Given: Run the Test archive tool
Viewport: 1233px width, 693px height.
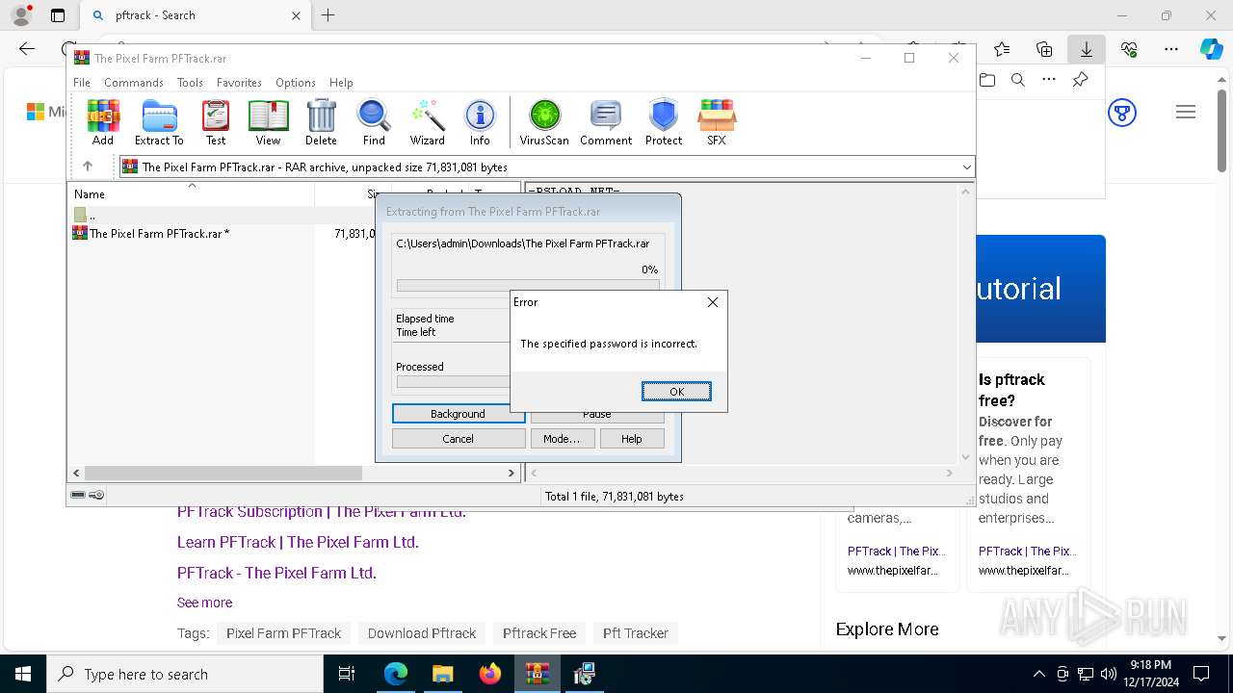Looking at the screenshot, I should tap(216, 122).
